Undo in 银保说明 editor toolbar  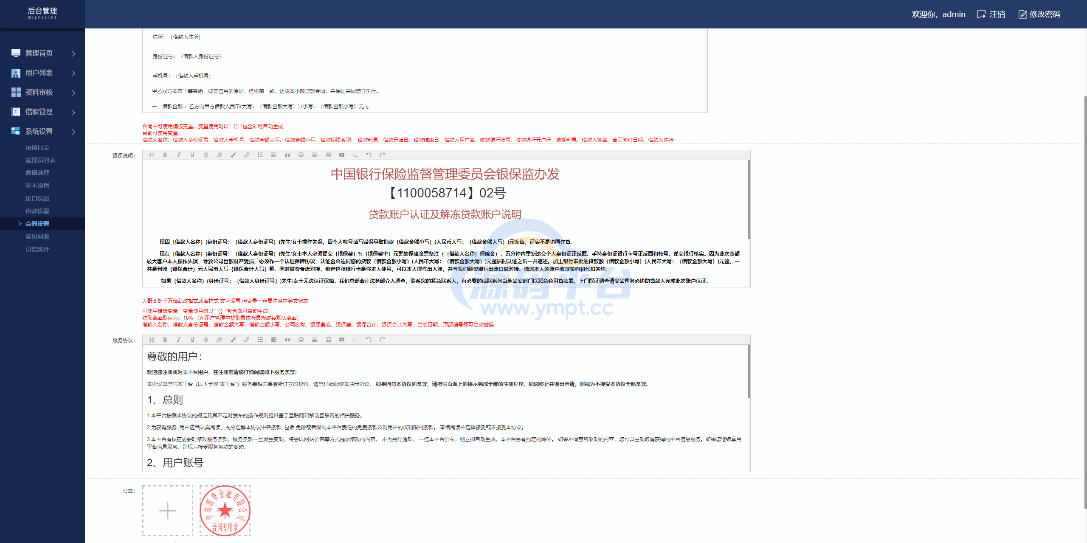pyautogui.click(x=369, y=155)
